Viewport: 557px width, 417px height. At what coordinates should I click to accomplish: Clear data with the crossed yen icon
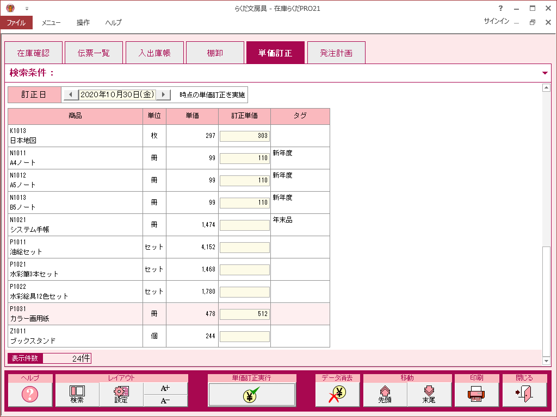tap(337, 394)
